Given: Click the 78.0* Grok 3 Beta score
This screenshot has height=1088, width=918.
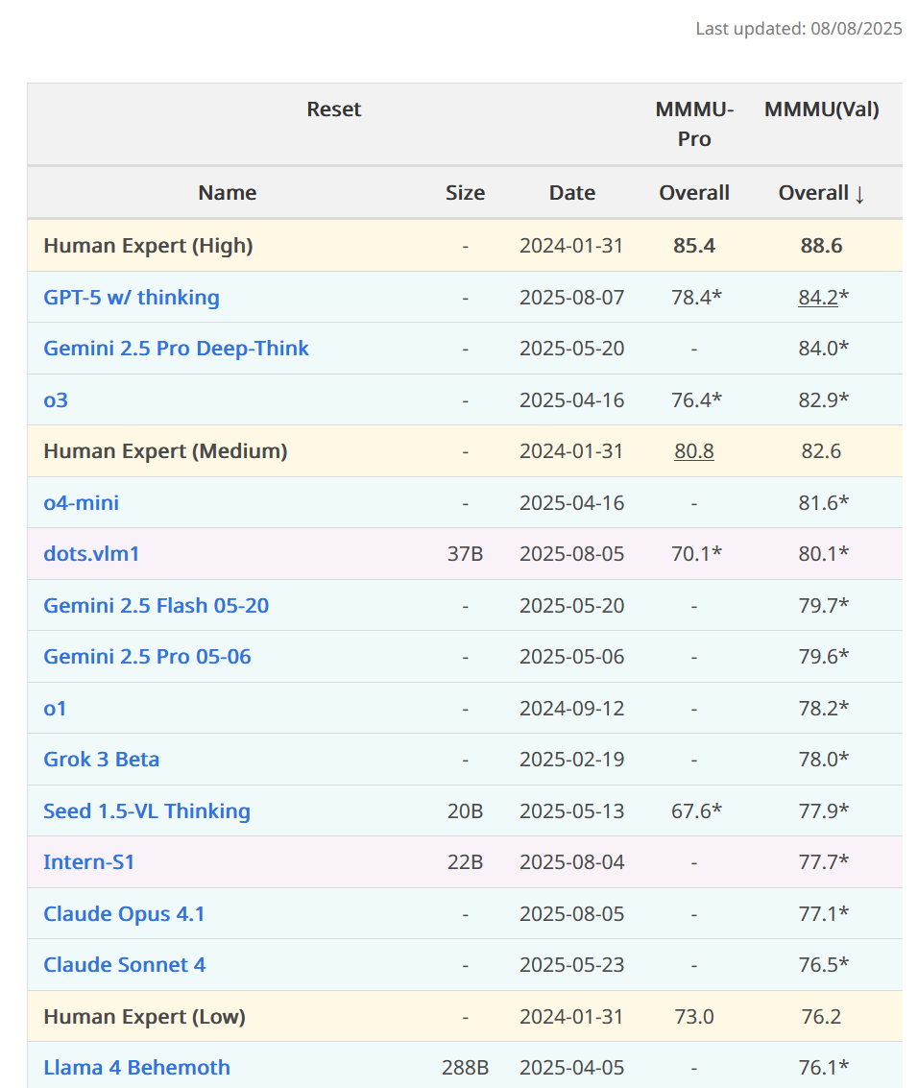Looking at the screenshot, I should 823,759.
